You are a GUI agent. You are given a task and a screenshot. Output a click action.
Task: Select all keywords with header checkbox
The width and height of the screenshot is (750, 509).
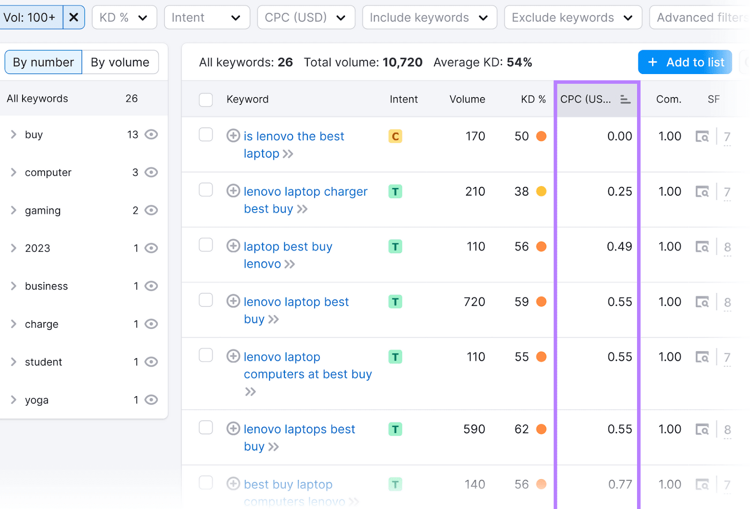tap(206, 100)
